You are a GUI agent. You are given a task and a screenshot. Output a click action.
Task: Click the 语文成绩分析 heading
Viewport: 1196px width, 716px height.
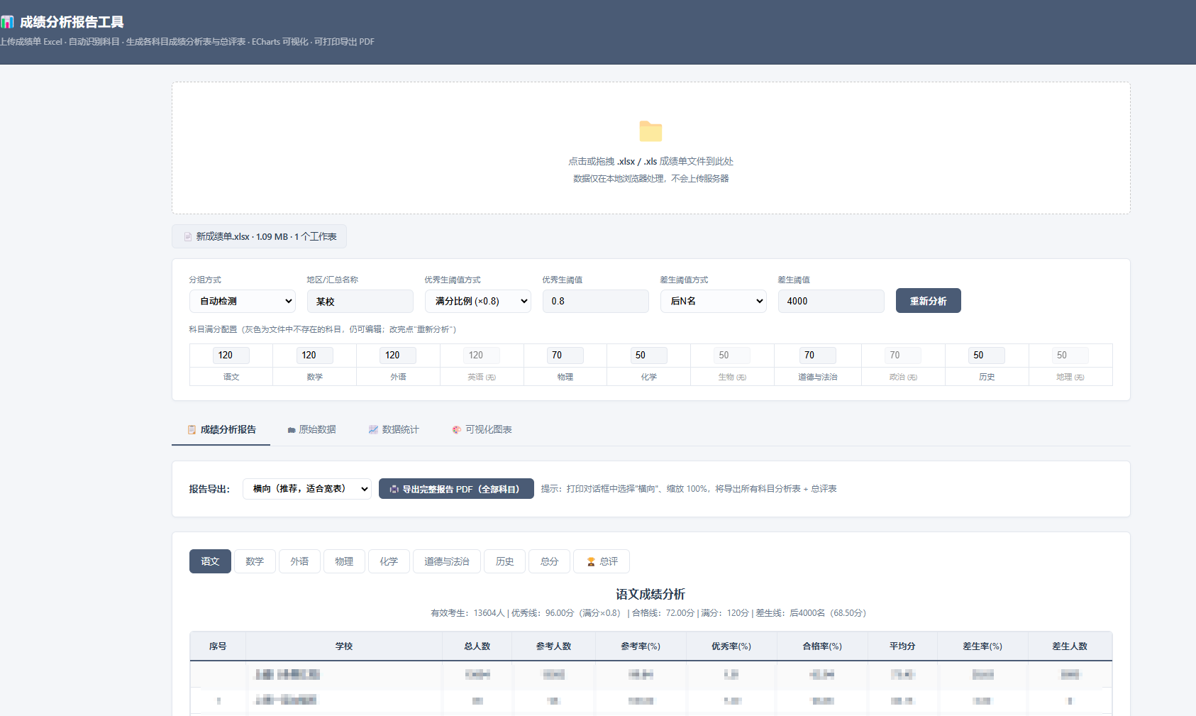(x=650, y=595)
